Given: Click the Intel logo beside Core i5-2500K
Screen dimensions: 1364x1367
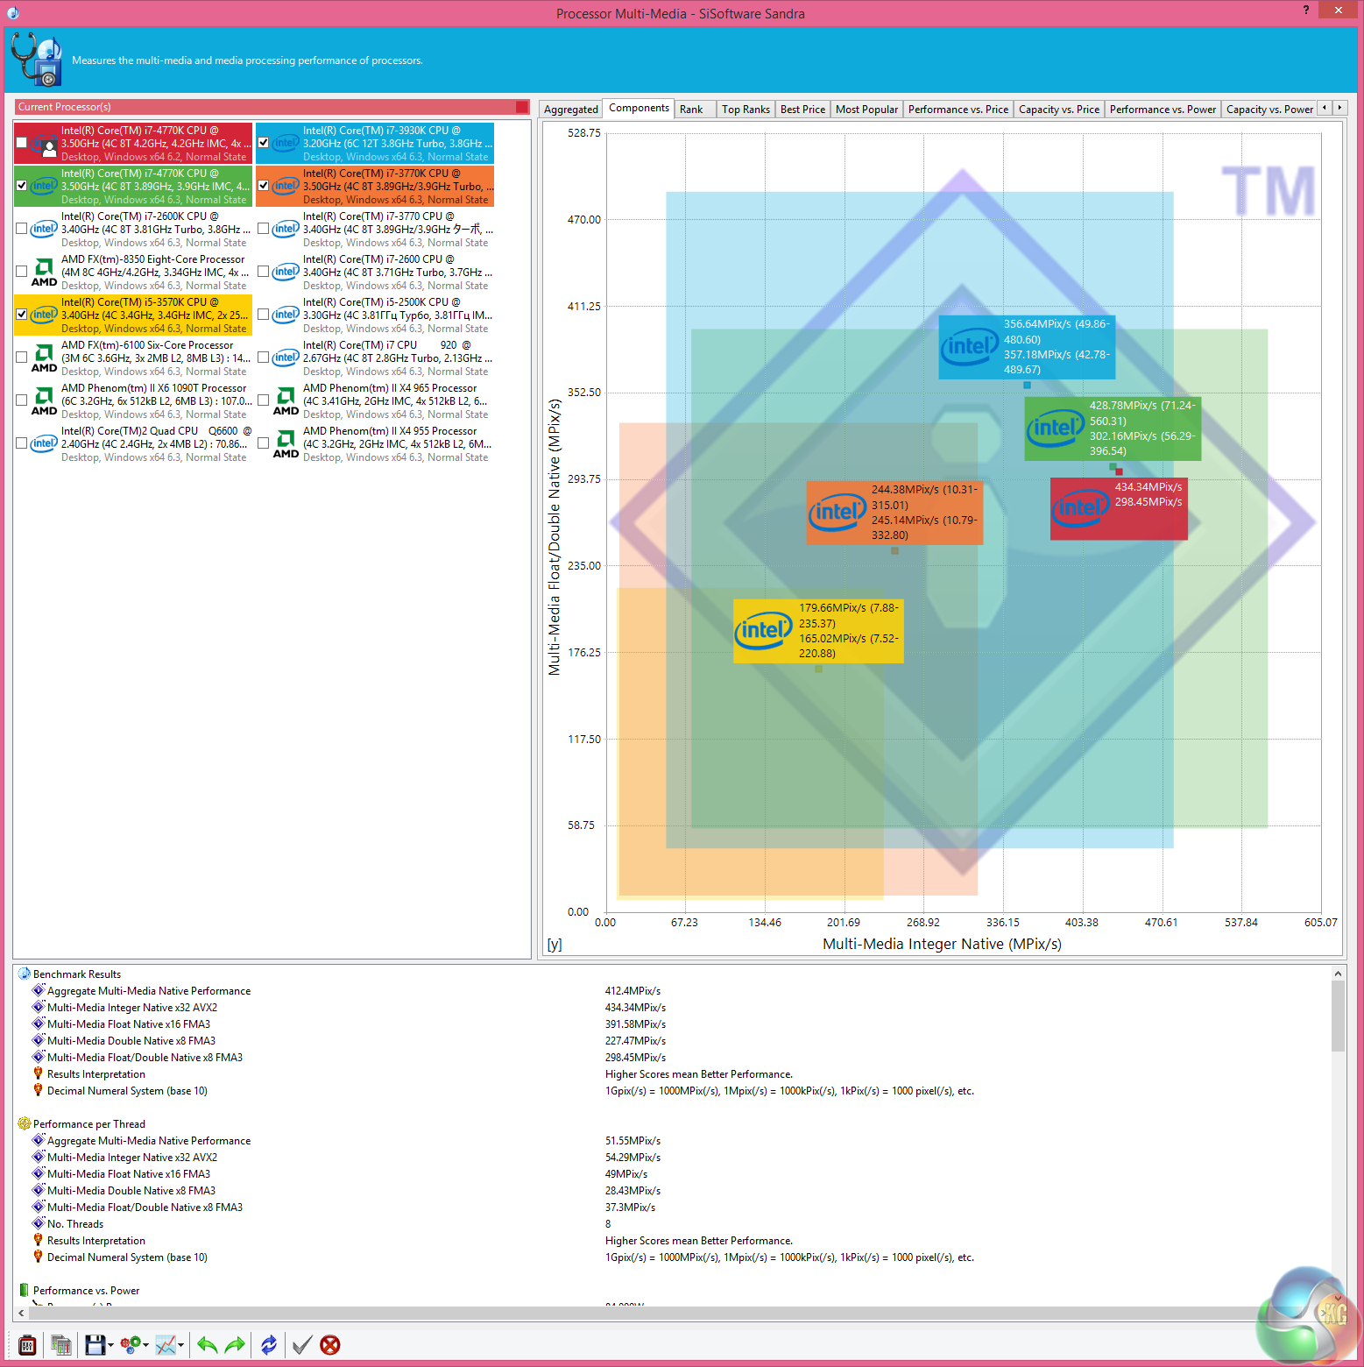Looking at the screenshot, I should 286,315.
